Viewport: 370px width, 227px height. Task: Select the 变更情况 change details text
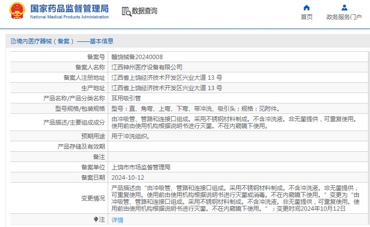[x=236, y=198]
